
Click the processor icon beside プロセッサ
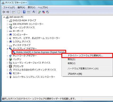click(10, 66)
